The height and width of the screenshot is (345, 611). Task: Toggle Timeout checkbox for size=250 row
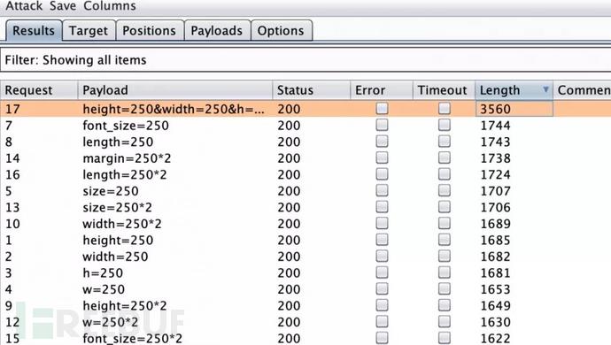coord(445,190)
